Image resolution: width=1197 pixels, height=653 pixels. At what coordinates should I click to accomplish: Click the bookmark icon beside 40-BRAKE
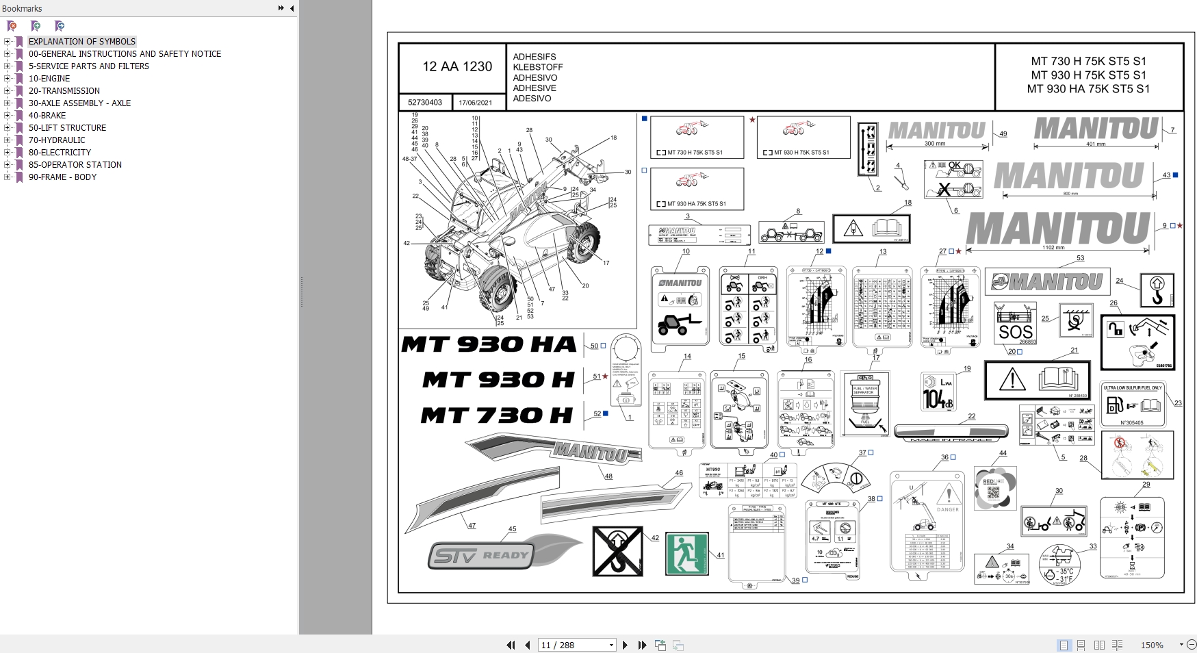point(19,116)
